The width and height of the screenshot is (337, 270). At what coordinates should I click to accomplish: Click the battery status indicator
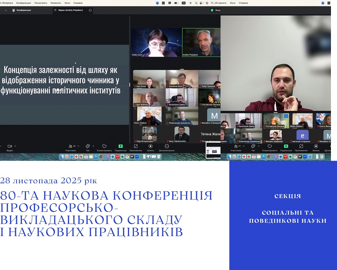[x=176, y=3]
